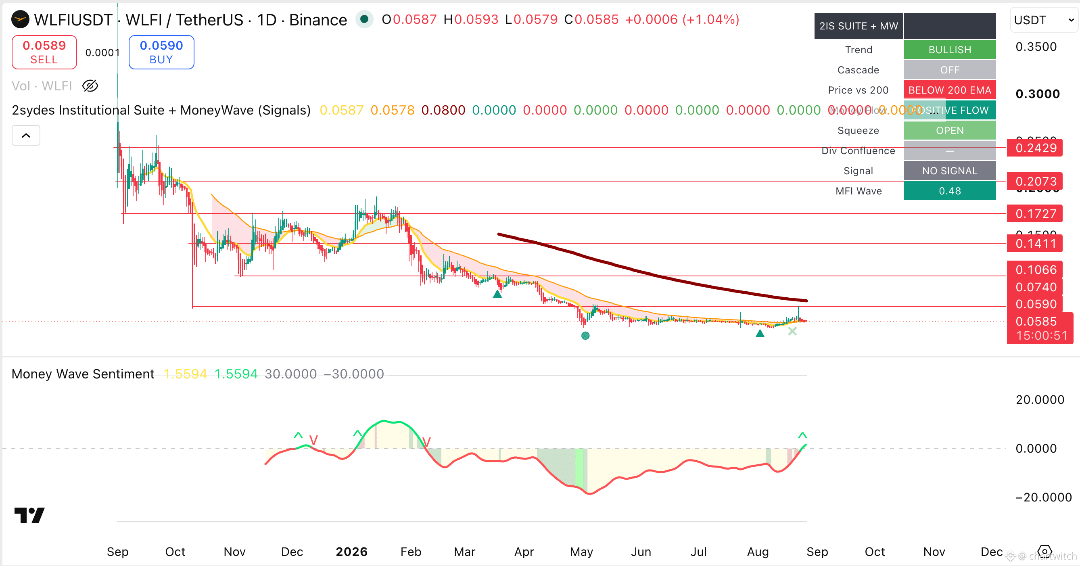This screenshot has height=566, width=1080.
Task: Click the May label on time axis
Action: click(581, 551)
